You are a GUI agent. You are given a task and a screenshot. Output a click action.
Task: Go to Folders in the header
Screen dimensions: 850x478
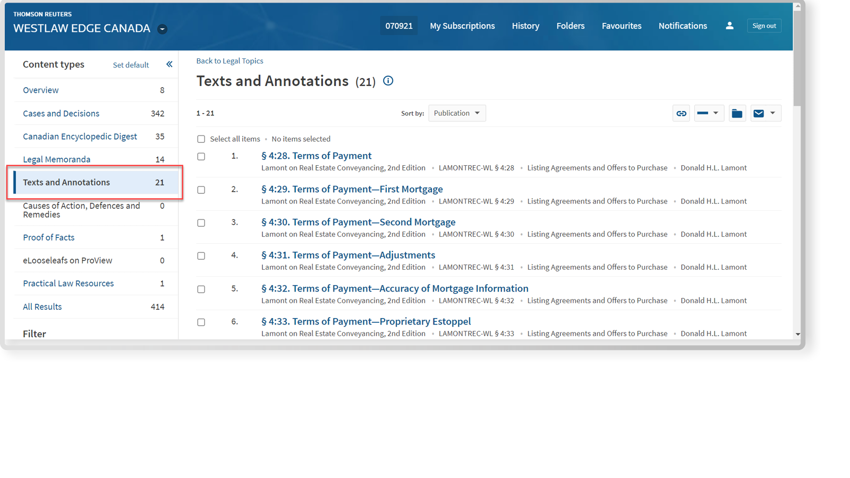(x=571, y=25)
